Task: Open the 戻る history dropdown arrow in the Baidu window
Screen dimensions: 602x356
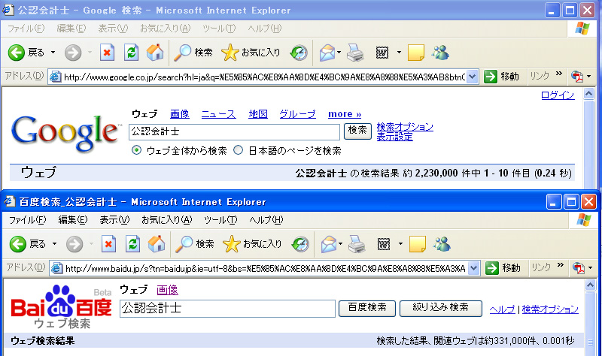Action: coord(53,244)
